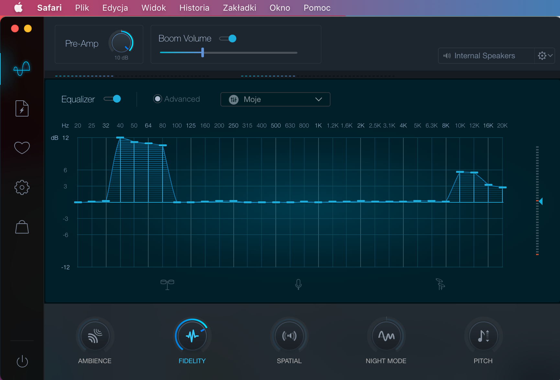
Task: Open the Edycja menu
Action: point(115,8)
